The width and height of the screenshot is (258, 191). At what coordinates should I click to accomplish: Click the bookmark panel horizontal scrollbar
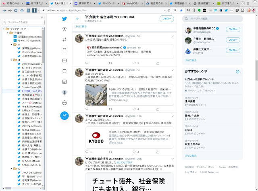(8, 188)
